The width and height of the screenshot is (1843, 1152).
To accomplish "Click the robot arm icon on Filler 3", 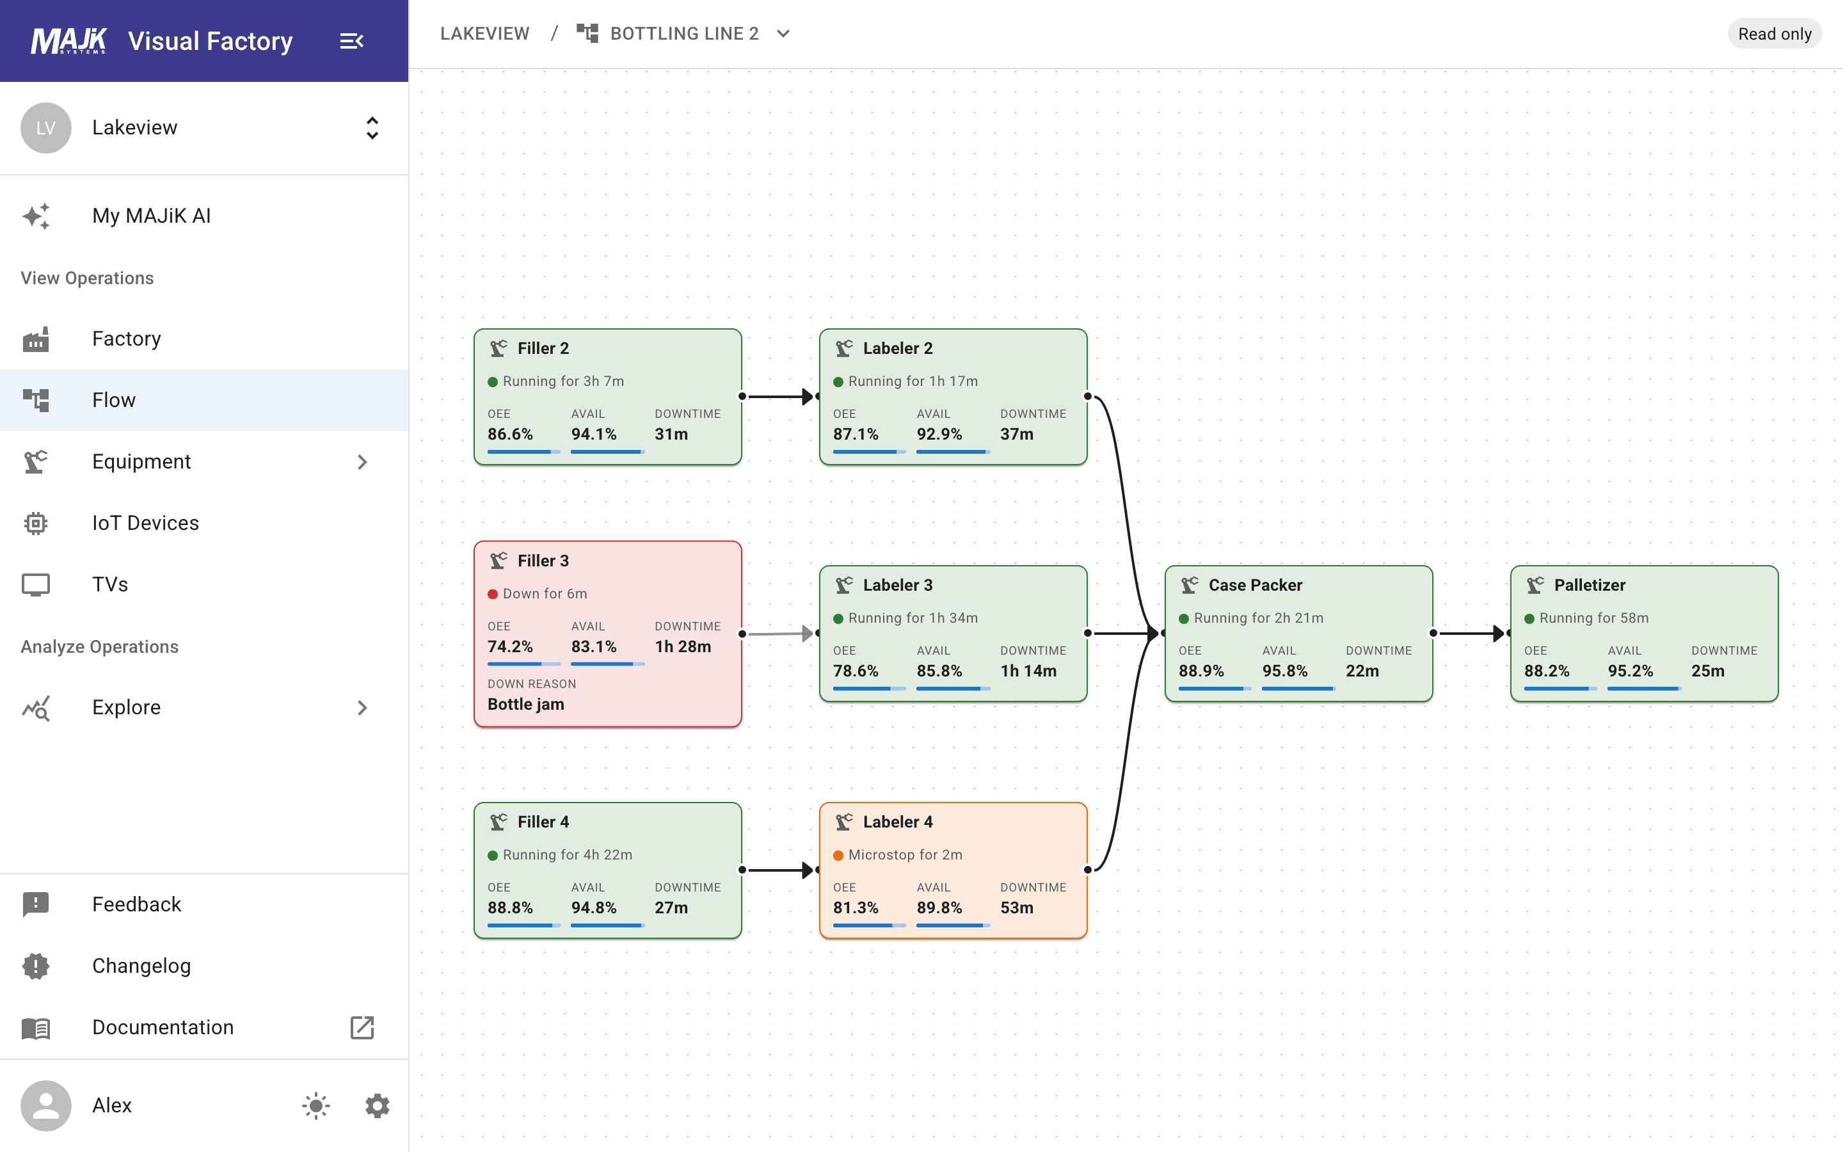I will coord(499,561).
